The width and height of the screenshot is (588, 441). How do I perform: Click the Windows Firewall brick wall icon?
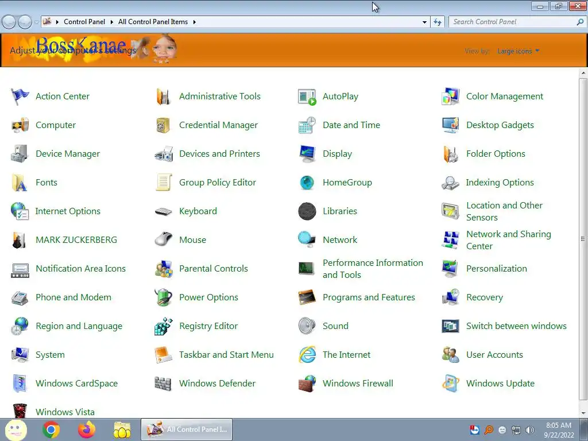pos(307,384)
